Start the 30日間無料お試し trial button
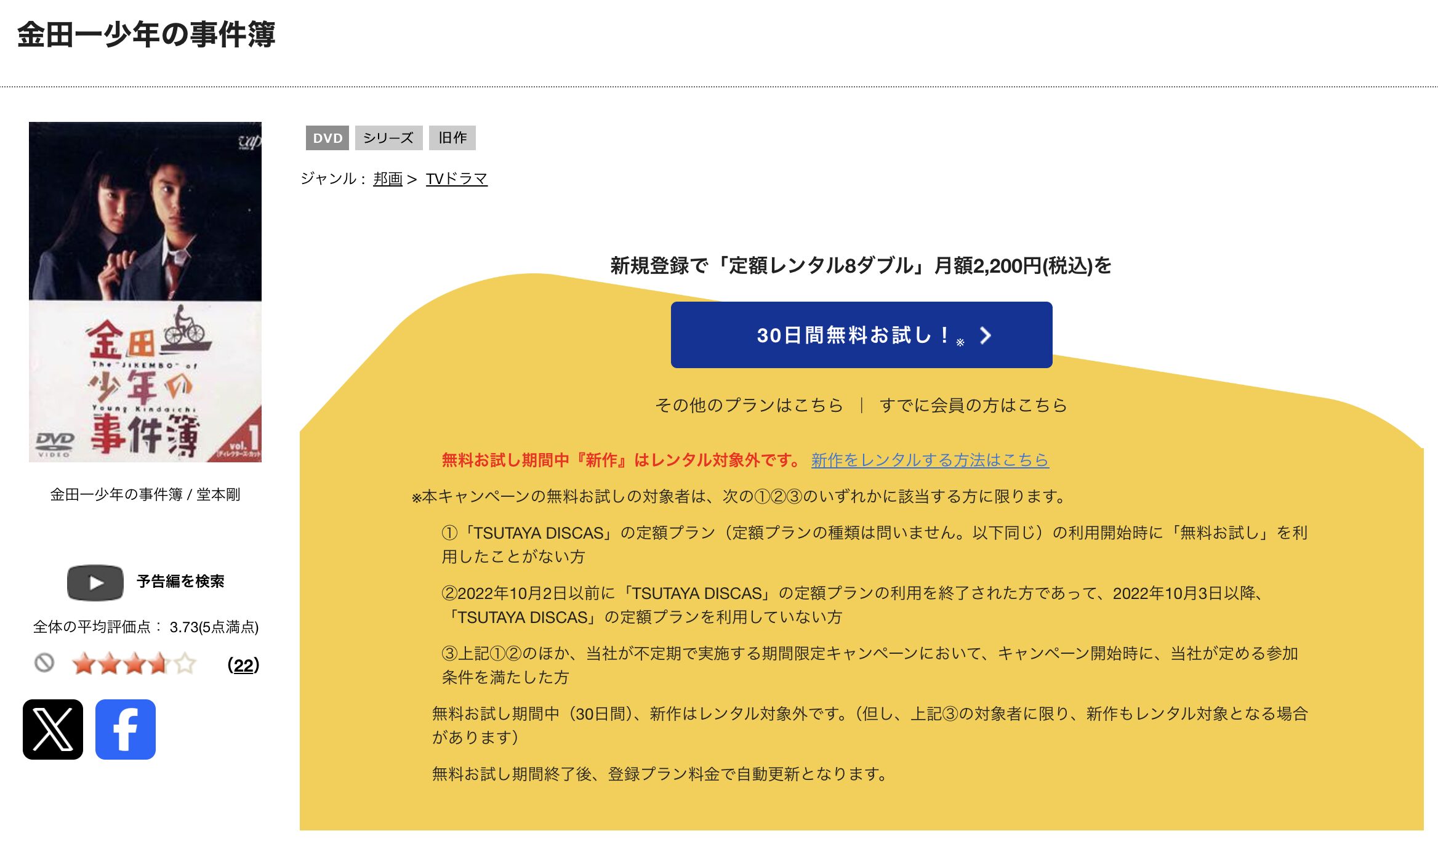 [861, 335]
